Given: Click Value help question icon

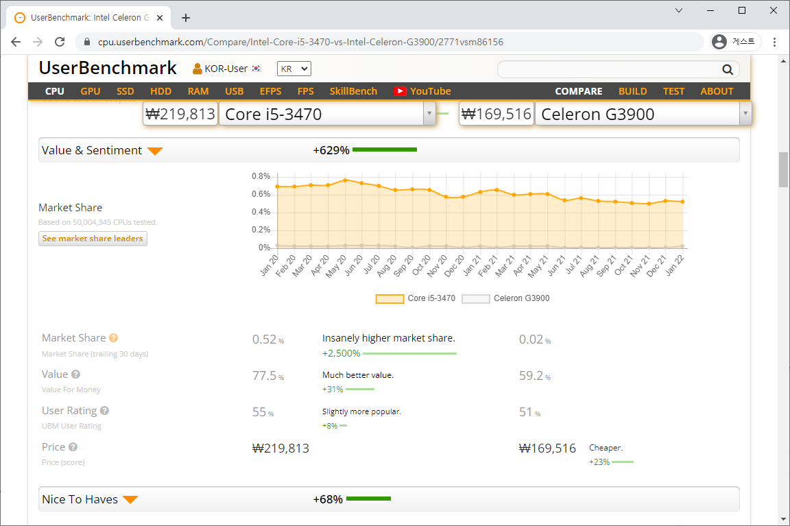Looking at the screenshot, I should [75, 374].
